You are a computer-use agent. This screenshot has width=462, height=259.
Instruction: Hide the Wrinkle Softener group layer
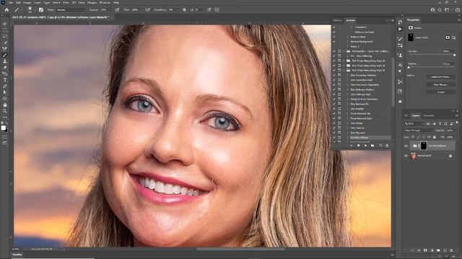click(406, 146)
